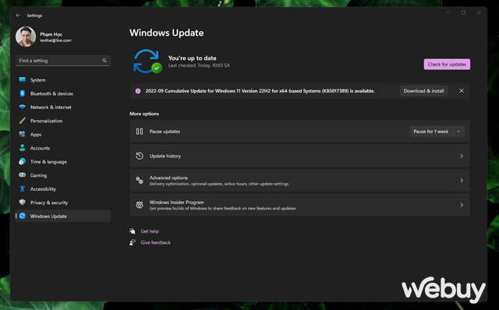Click the Update history label
499x310 pixels.
(x=165, y=156)
